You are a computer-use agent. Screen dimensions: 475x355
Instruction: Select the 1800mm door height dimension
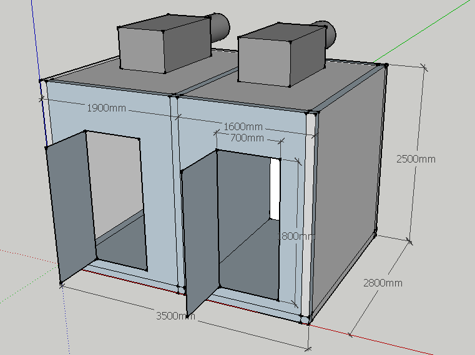click(295, 236)
